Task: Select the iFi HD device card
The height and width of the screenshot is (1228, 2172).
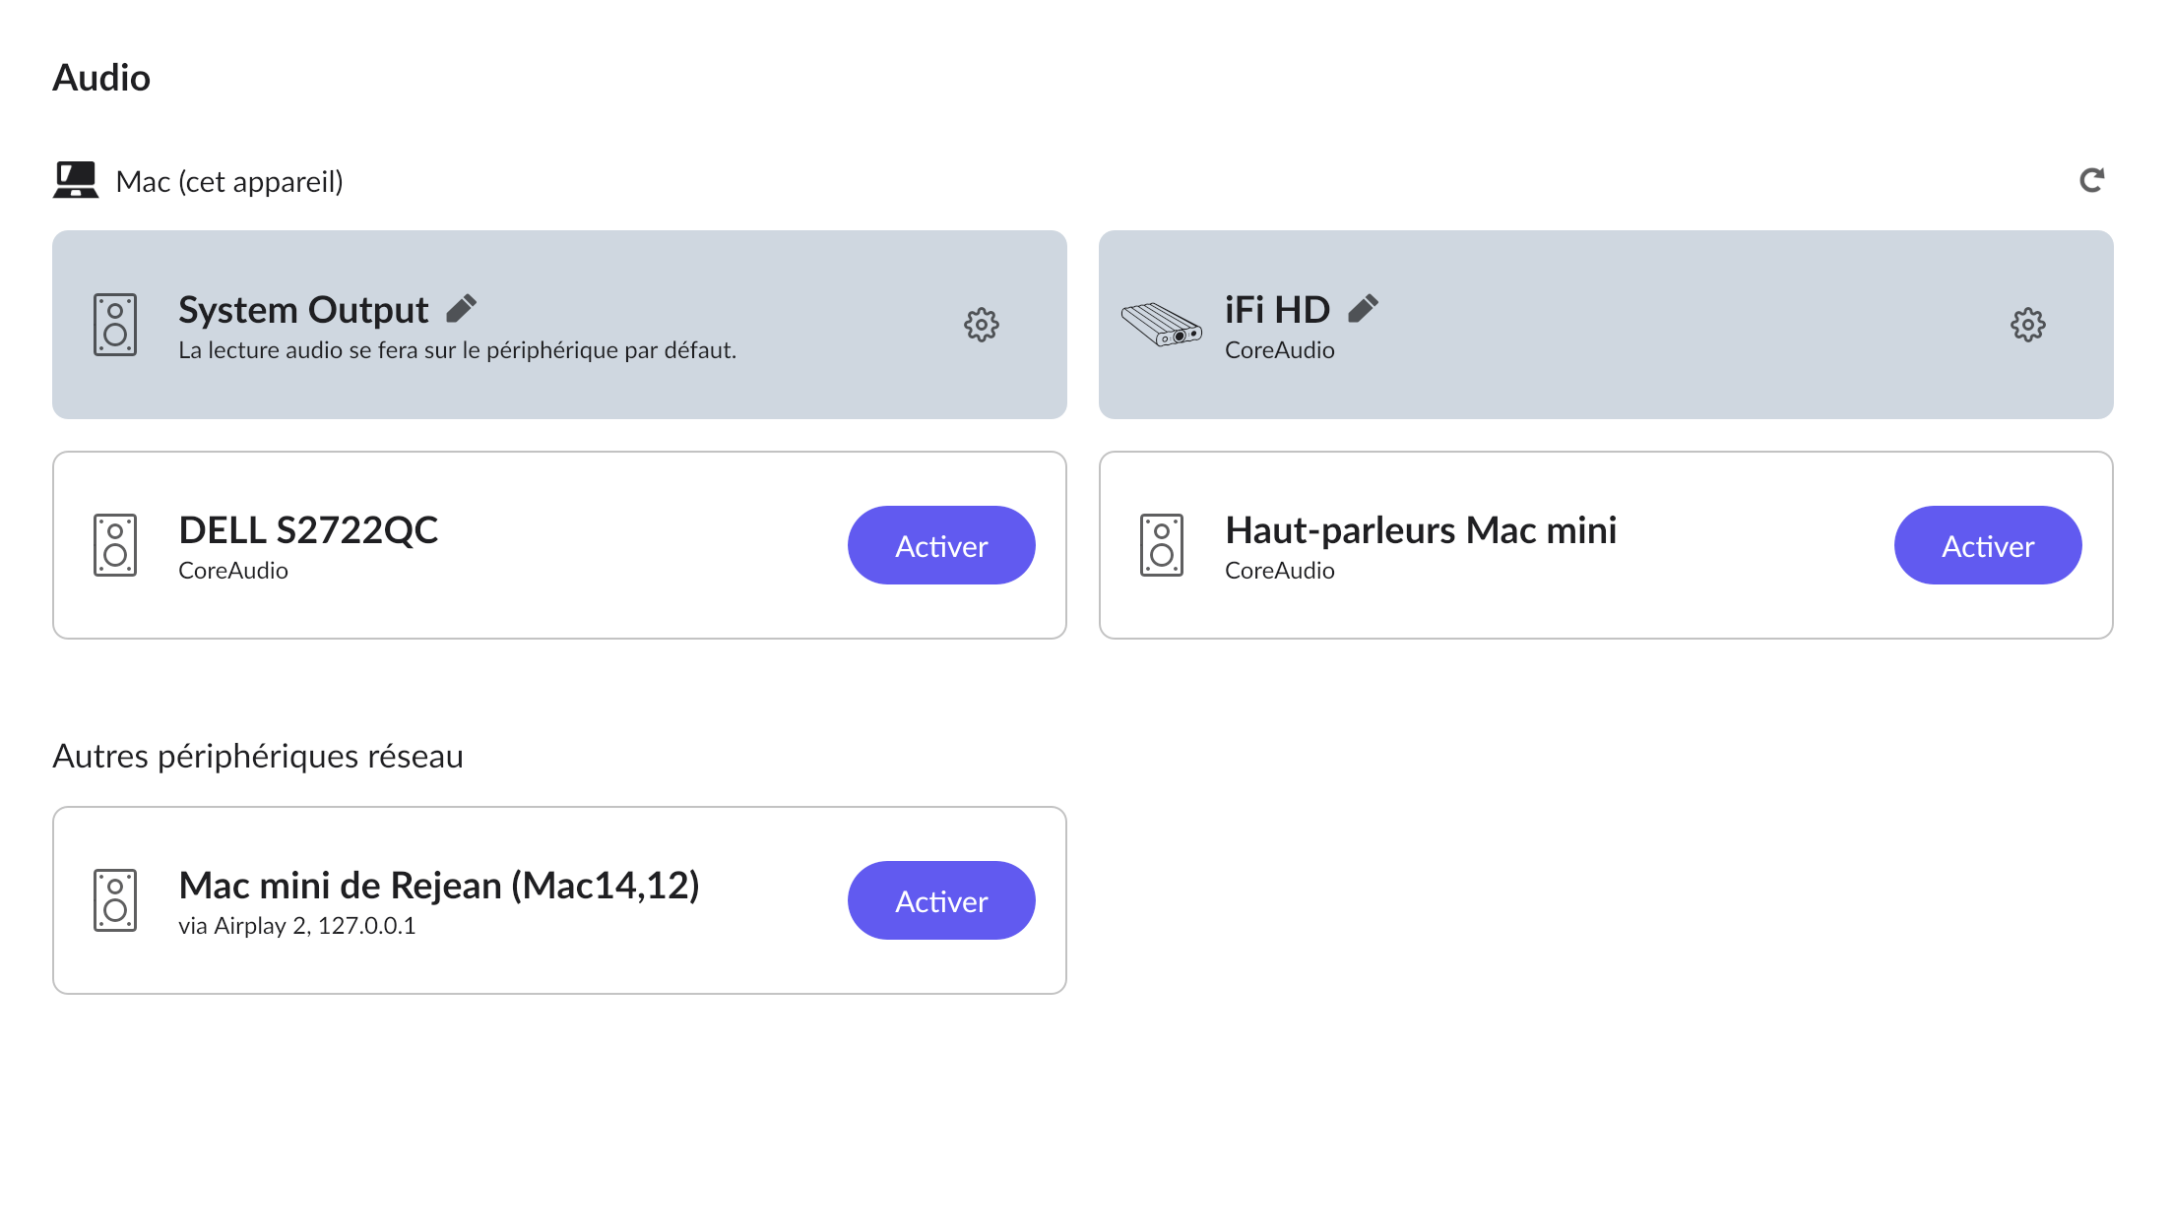Action: [x=1606, y=325]
